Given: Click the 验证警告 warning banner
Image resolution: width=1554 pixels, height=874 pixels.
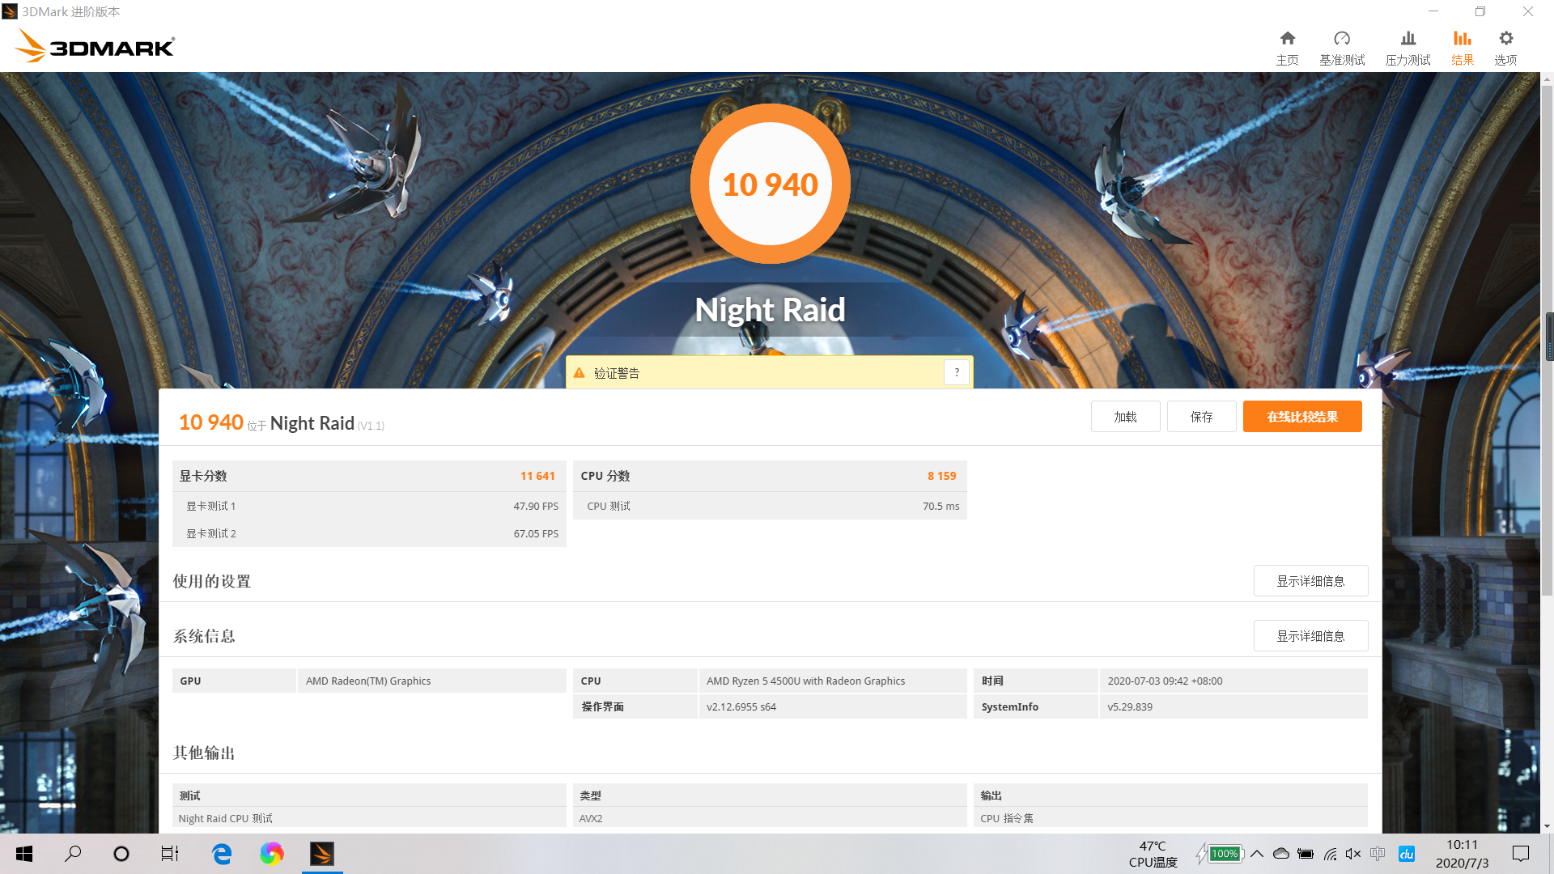Looking at the screenshot, I should (769, 372).
